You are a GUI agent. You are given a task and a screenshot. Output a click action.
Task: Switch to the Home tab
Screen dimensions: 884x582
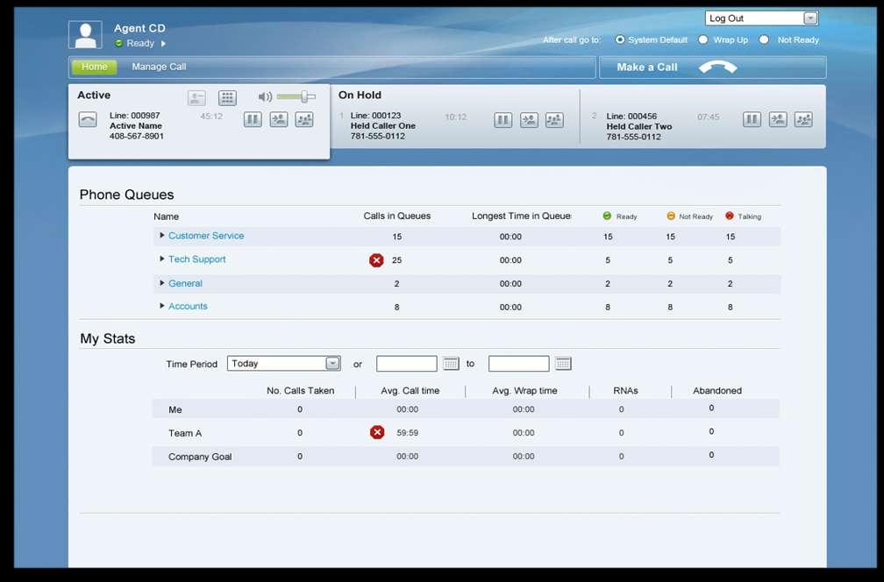94,67
